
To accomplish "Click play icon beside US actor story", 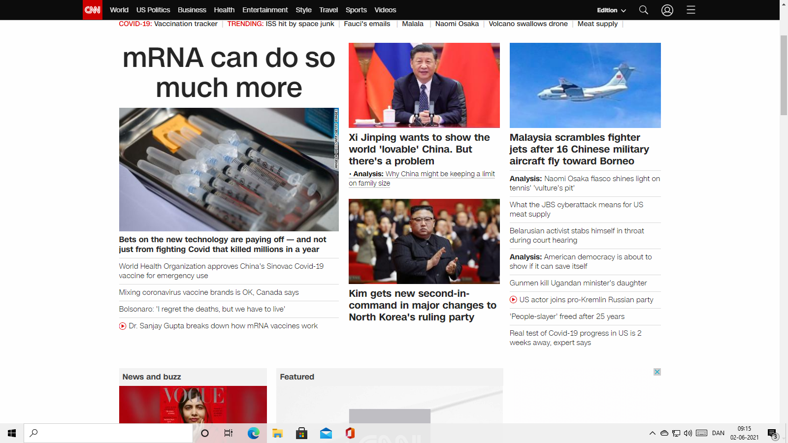I will [513, 300].
